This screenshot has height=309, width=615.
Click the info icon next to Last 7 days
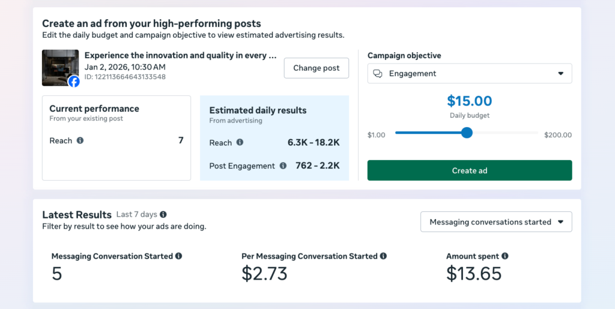coord(163,215)
